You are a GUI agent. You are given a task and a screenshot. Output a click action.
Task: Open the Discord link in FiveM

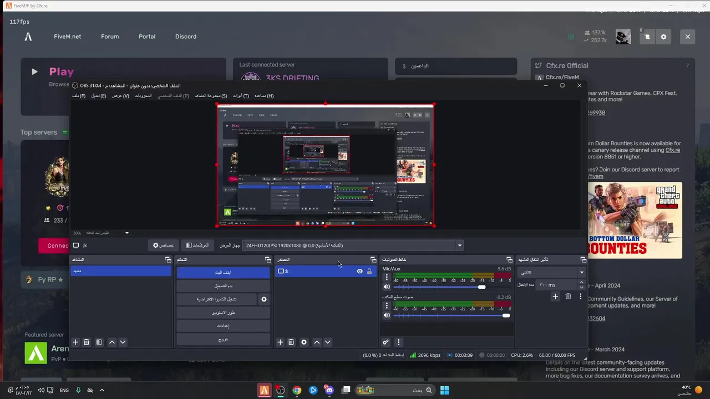[186, 37]
